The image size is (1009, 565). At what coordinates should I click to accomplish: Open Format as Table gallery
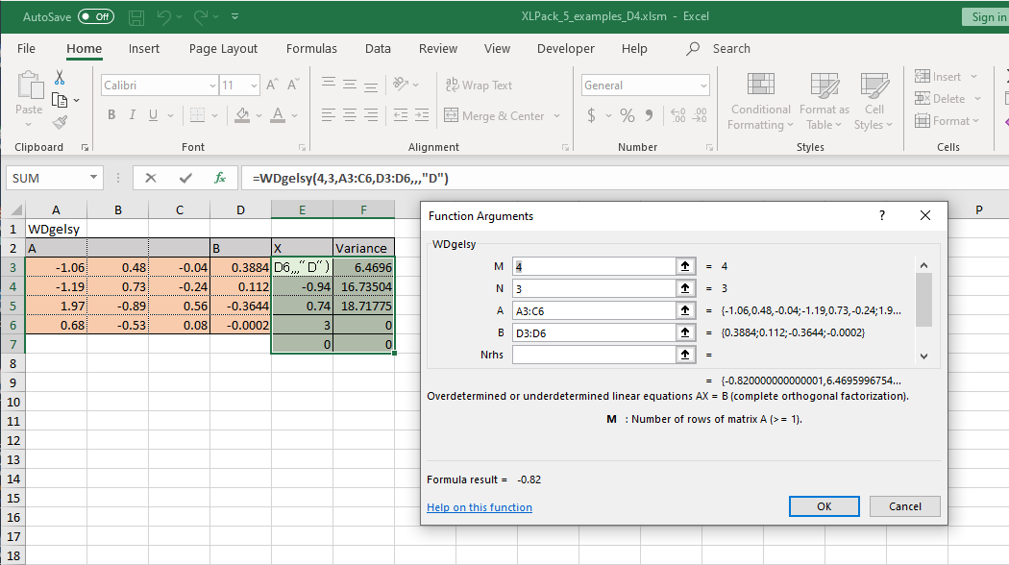click(824, 101)
